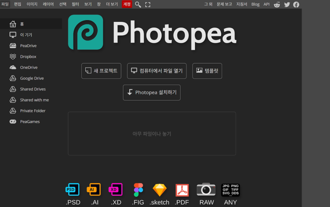Open the 보기 menu
330x207 pixels.
pos(88,4)
